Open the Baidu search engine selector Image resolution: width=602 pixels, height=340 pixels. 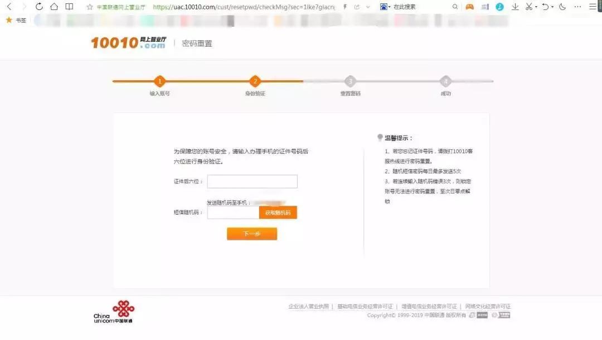tap(385, 7)
